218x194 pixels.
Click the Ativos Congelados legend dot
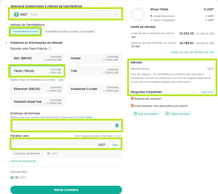[151, 20]
